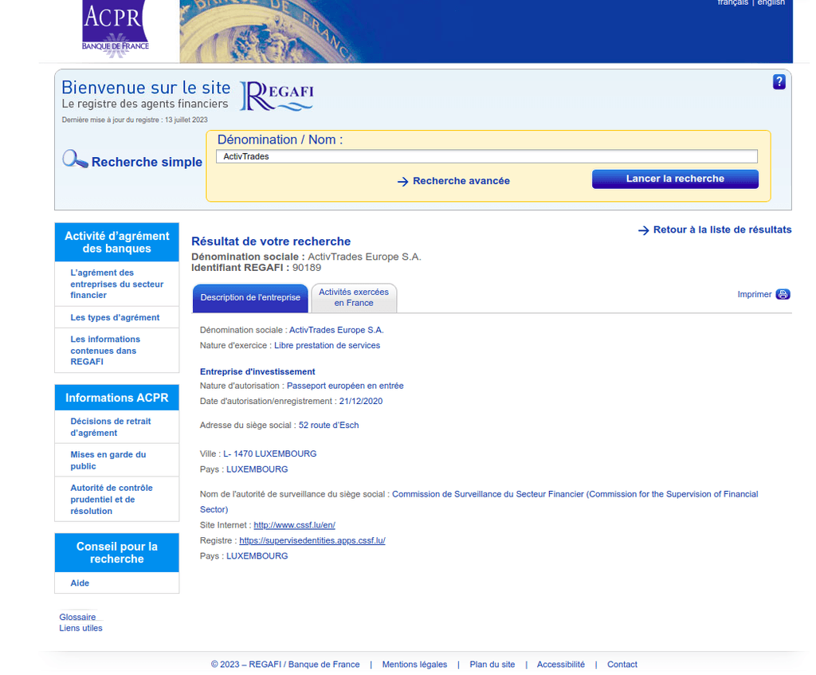
Task: Open Mentions légales in footer
Action: 414,665
